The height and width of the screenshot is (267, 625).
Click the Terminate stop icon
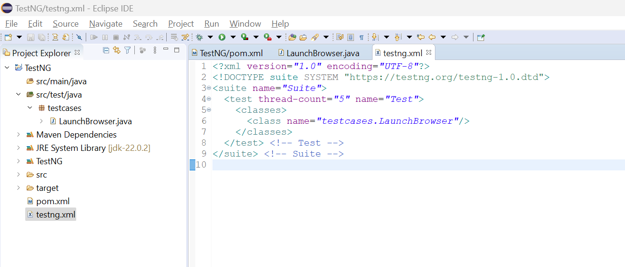(x=116, y=37)
